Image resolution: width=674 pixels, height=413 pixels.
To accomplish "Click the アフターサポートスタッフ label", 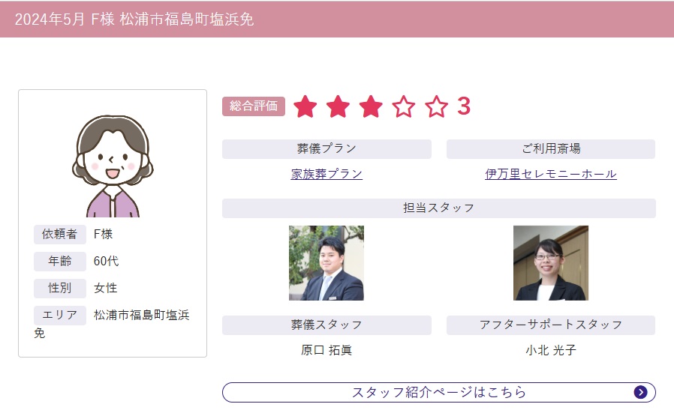I will click(551, 325).
